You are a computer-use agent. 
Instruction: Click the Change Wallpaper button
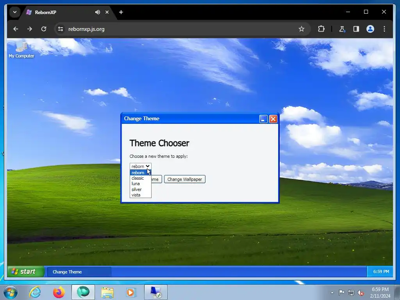tap(185, 179)
